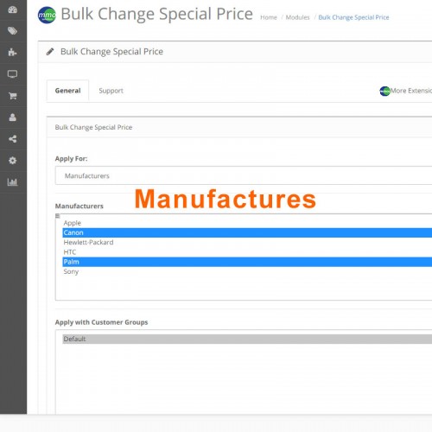This screenshot has width=432, height=432.
Task: Open the Design monitor icon
Action: (13, 74)
